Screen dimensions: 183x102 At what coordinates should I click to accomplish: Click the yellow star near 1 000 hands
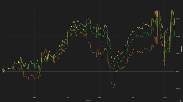tap(18, 63)
